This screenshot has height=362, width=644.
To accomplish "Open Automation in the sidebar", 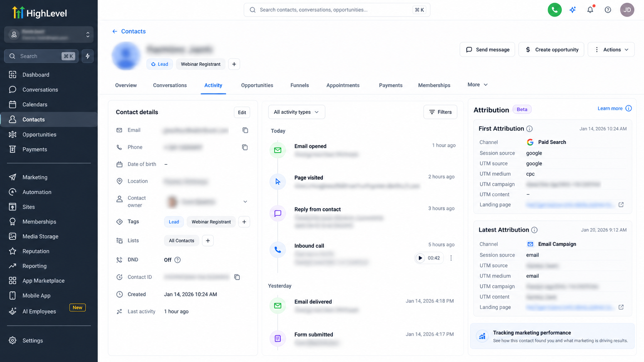I will tap(37, 192).
